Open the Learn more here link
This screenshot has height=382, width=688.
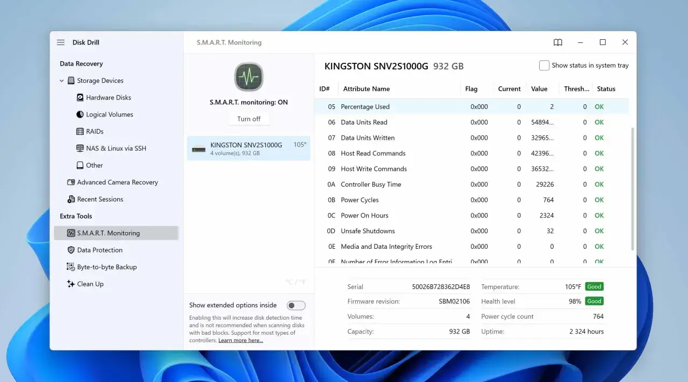(x=240, y=341)
